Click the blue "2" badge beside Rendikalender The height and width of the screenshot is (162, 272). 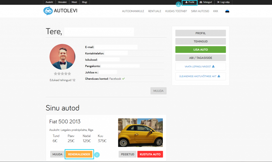coord(97,155)
